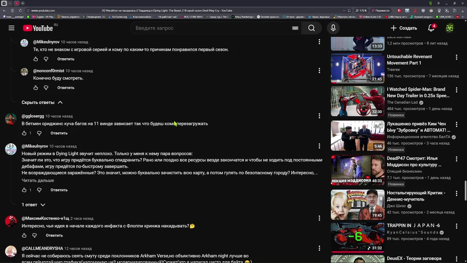The image size is (467, 263).
Task: Open 'The Canadian Lad' channel name
Action: coord(402,102)
